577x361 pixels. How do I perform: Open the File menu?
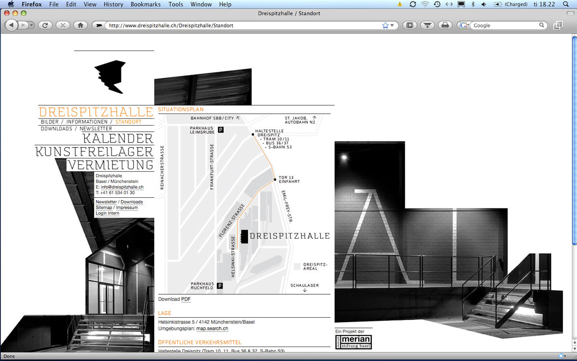click(x=54, y=4)
